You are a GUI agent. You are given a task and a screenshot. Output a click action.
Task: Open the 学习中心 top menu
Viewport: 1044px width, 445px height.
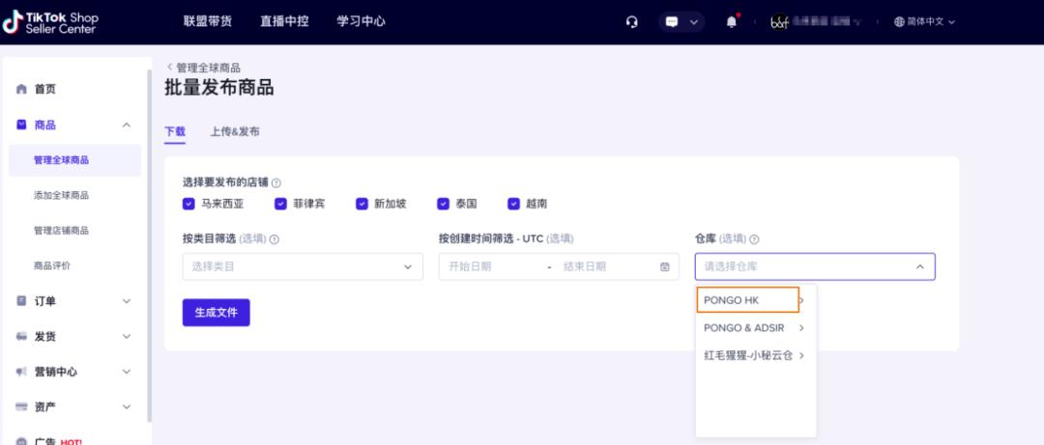(x=361, y=21)
